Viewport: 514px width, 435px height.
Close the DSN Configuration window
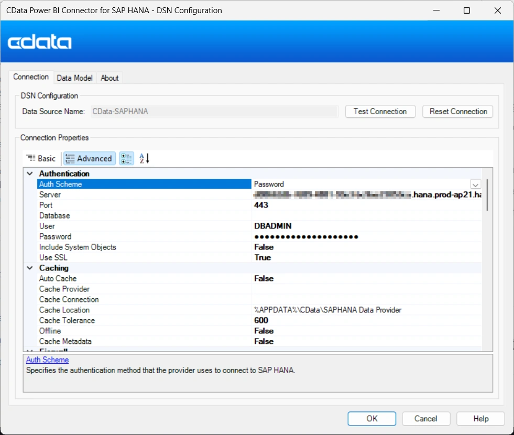coord(498,10)
